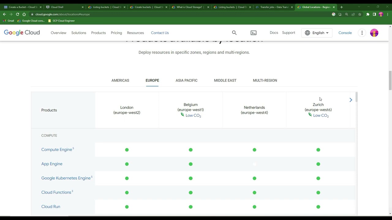
Task: Open a new browser tab
Action: click(x=341, y=7)
